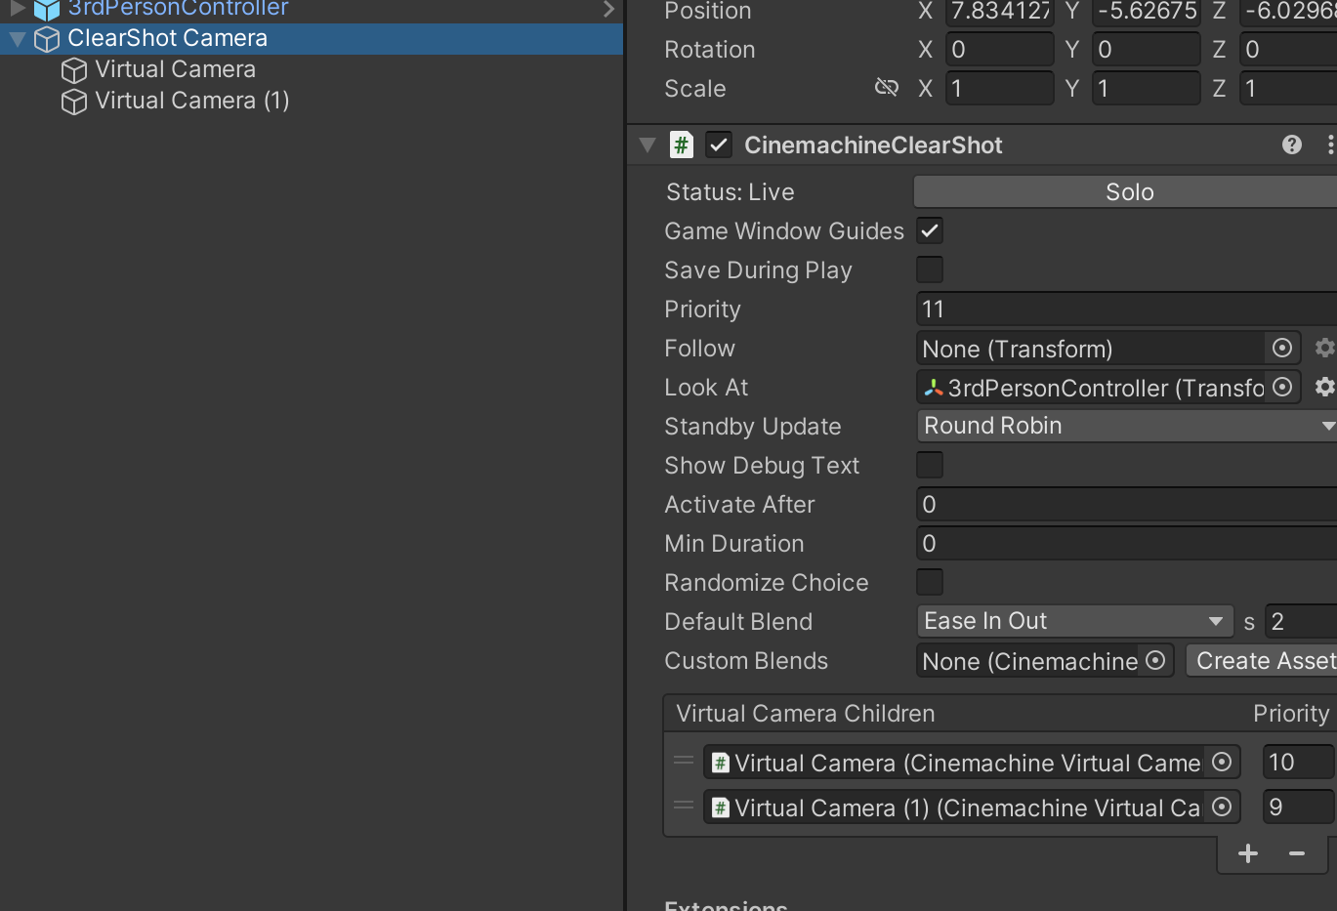This screenshot has width=1337, height=911.
Task: Open 3rdPersonController prefab via chevron
Action: pos(609,9)
